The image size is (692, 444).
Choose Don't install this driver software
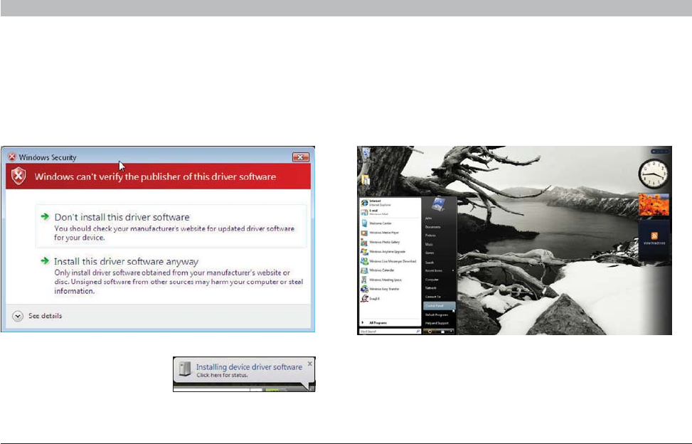[171, 226]
